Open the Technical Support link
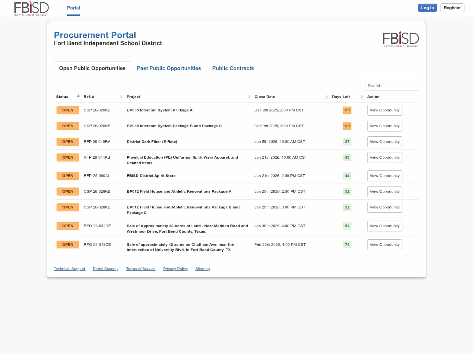 point(69,269)
